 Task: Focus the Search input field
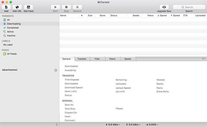click(x=189, y=7)
